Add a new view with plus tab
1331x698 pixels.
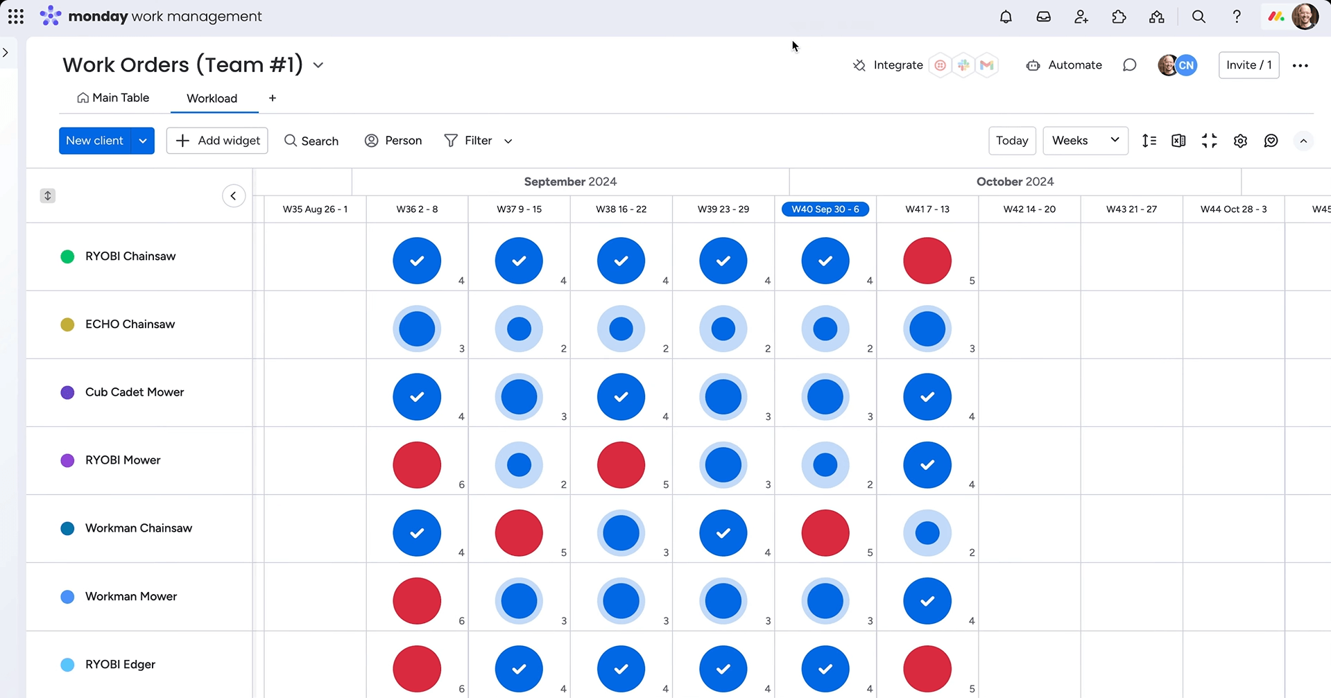pyautogui.click(x=273, y=98)
